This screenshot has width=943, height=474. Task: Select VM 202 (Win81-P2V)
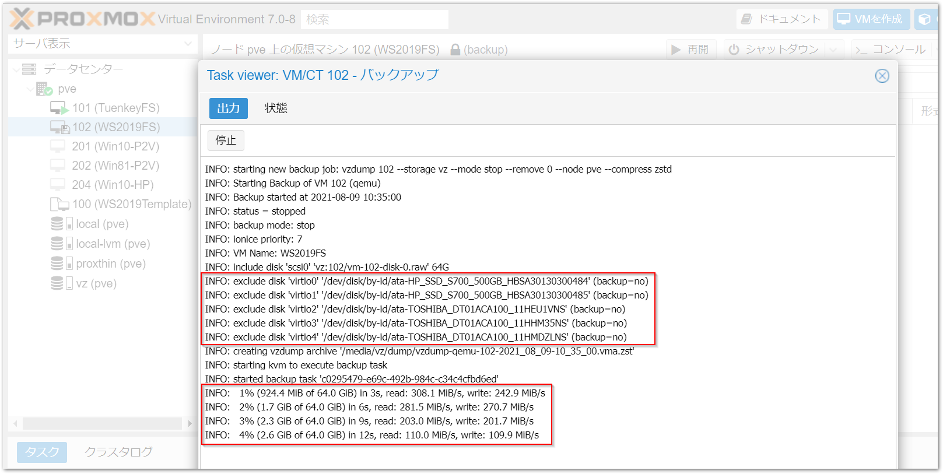pos(115,166)
